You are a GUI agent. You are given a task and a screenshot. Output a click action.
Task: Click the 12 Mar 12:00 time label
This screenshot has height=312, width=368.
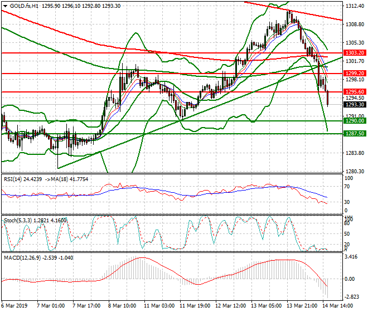[231, 306]
